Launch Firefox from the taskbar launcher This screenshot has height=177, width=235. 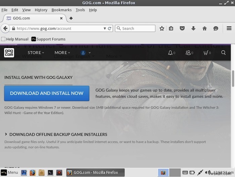[33, 173]
